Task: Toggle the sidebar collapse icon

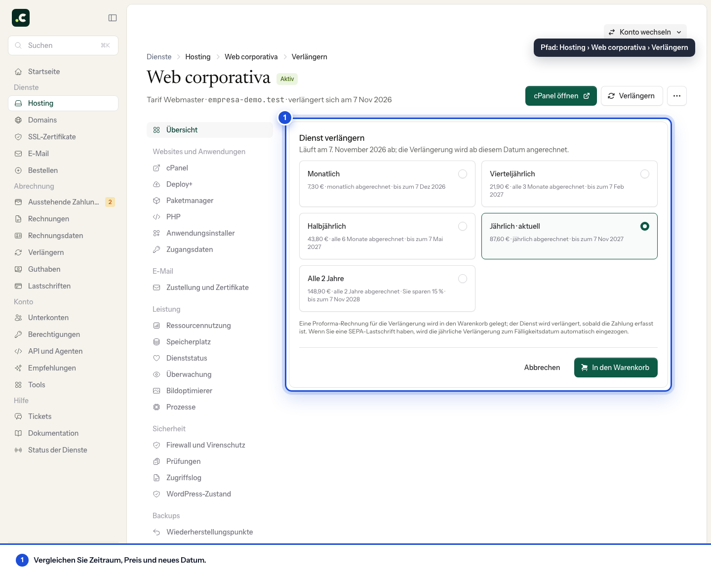Action: pyautogui.click(x=113, y=18)
